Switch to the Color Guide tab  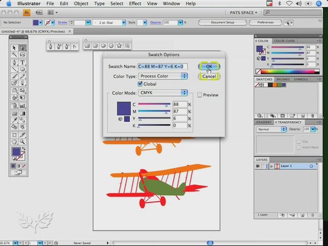(x=284, y=41)
